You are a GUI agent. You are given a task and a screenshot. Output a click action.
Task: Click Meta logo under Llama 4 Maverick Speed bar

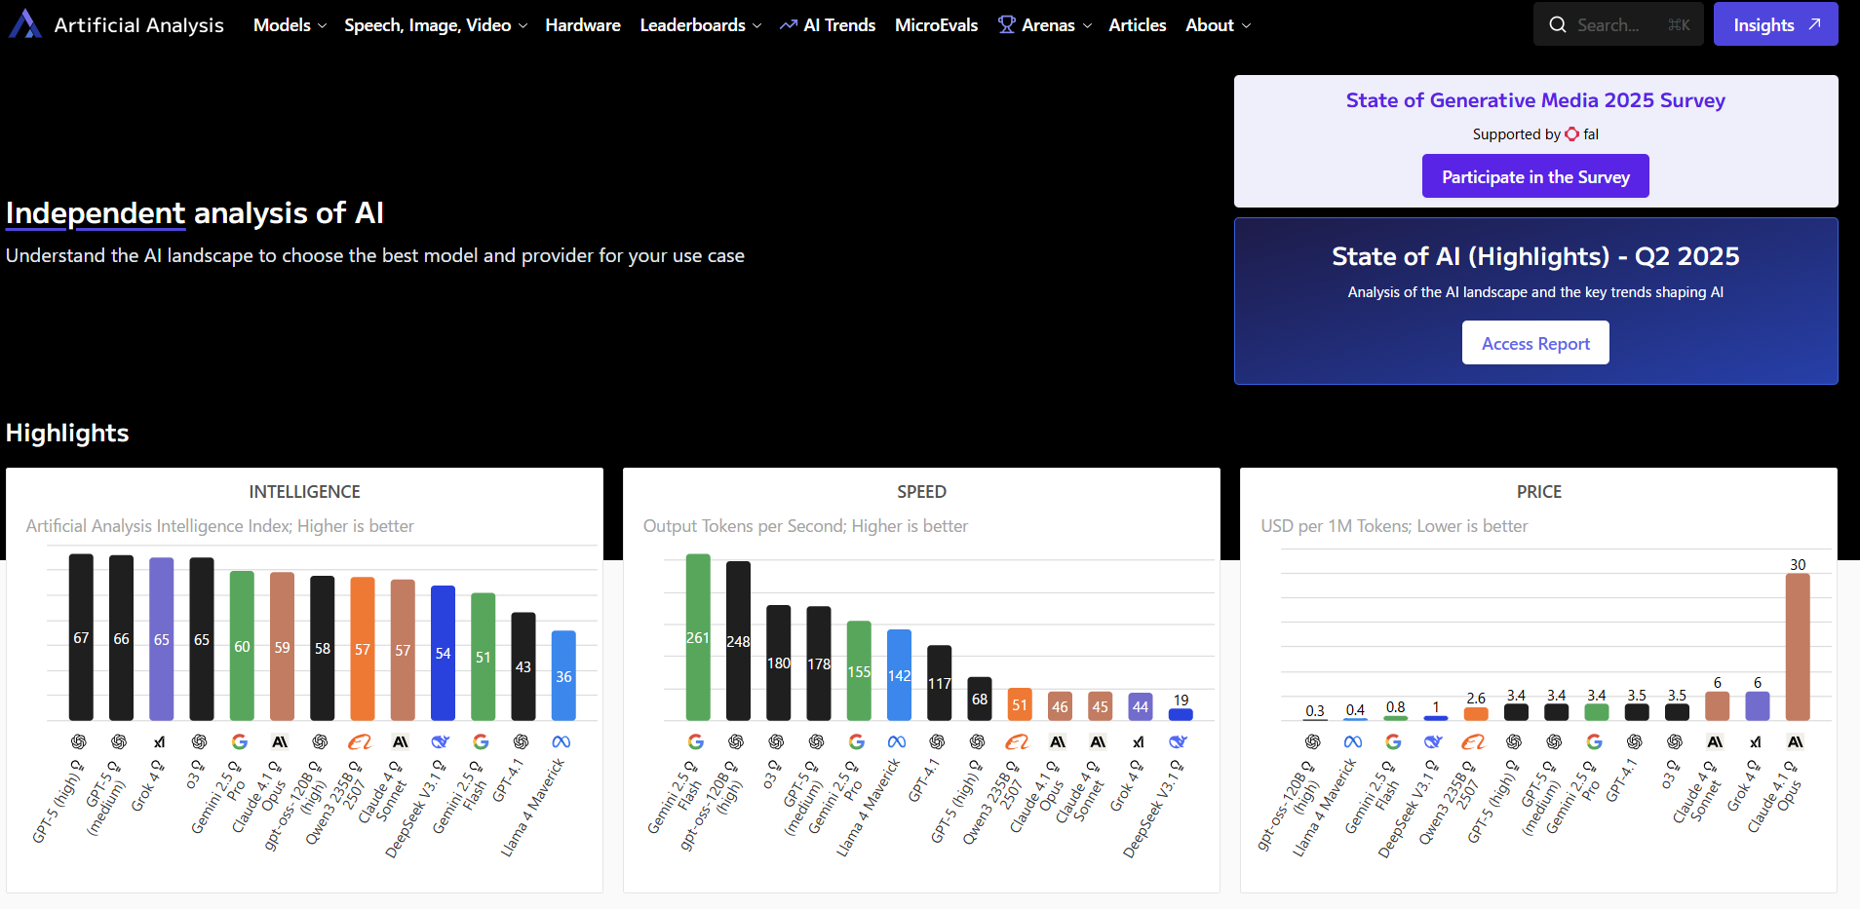point(897,742)
